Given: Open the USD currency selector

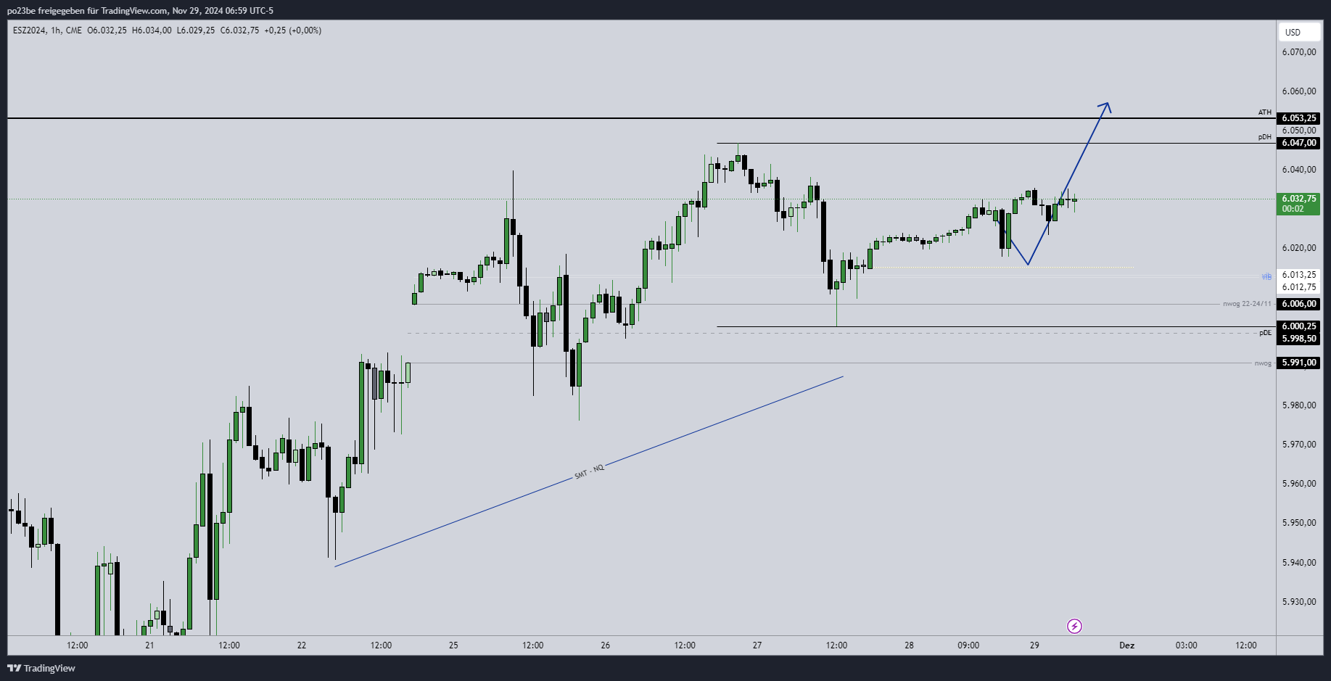Looking at the screenshot, I should [1293, 32].
